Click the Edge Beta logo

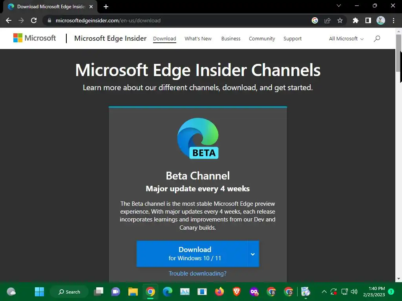198,138
